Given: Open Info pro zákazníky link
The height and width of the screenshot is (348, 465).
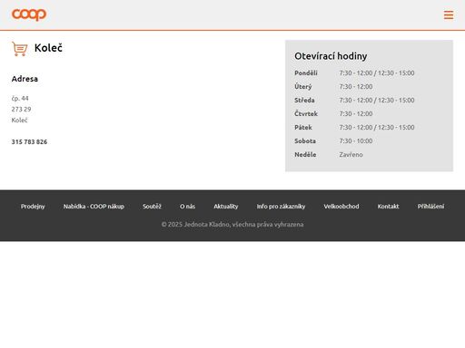Looking at the screenshot, I should click(x=281, y=207).
